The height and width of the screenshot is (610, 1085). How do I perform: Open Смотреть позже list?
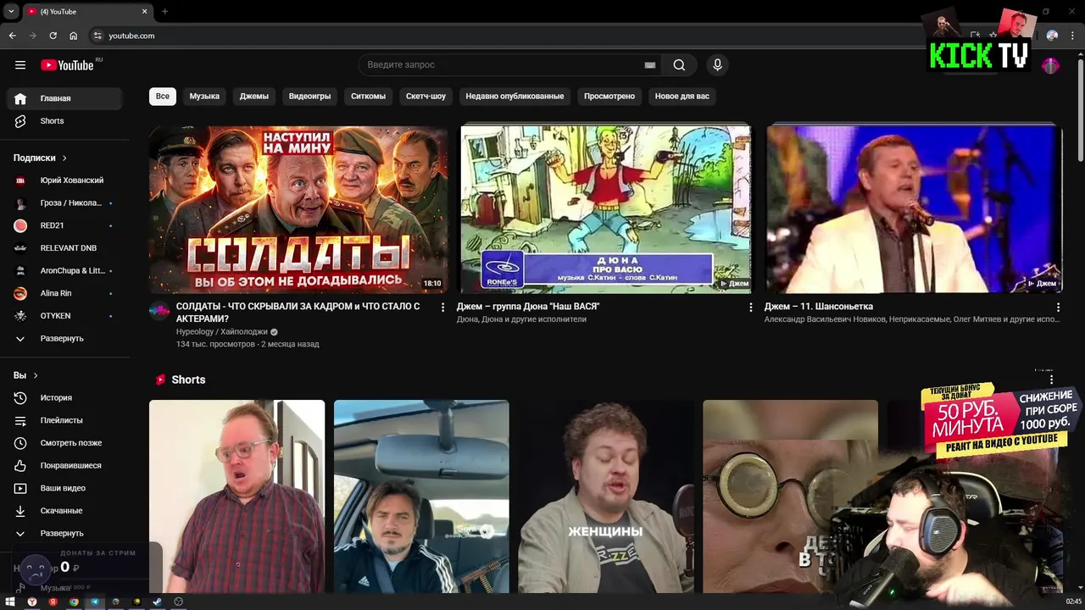64,443
